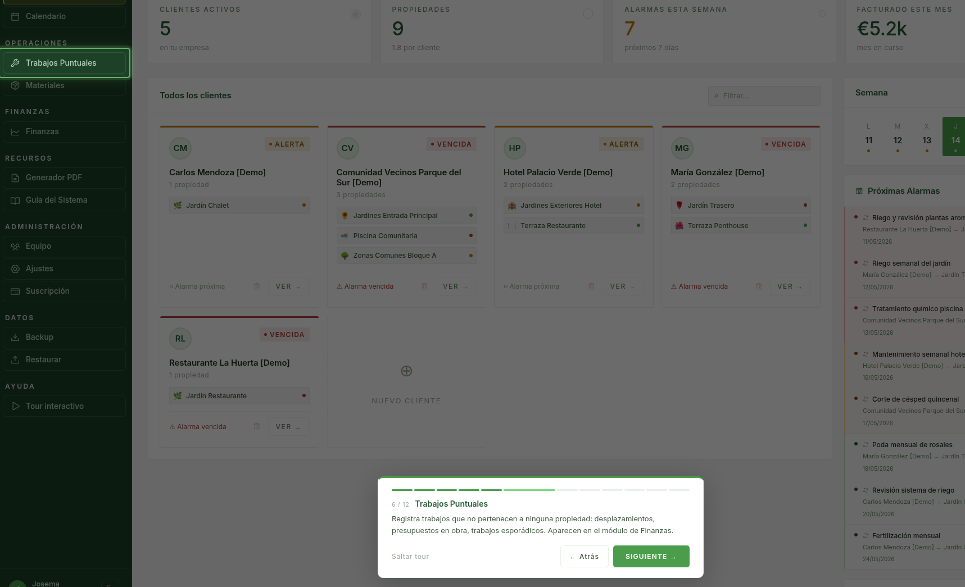The height and width of the screenshot is (587, 965).
Task: Go to Materiales section
Action: (65, 85)
